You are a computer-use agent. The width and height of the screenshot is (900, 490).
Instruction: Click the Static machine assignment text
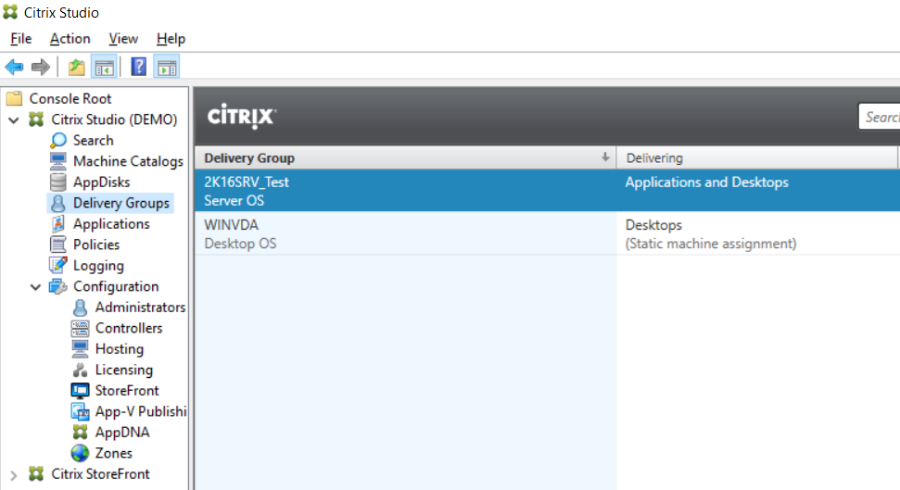(711, 244)
